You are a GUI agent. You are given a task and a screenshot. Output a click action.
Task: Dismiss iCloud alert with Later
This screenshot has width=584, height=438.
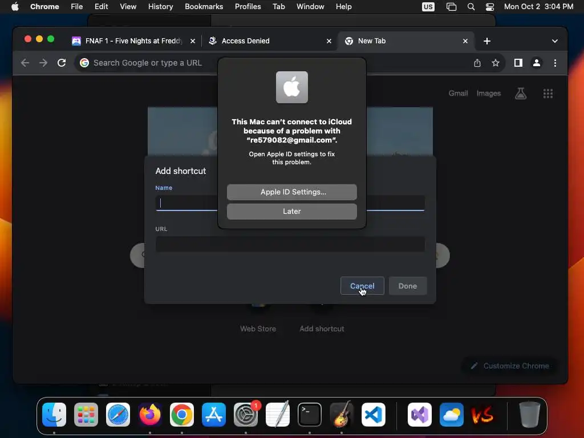[291, 211]
